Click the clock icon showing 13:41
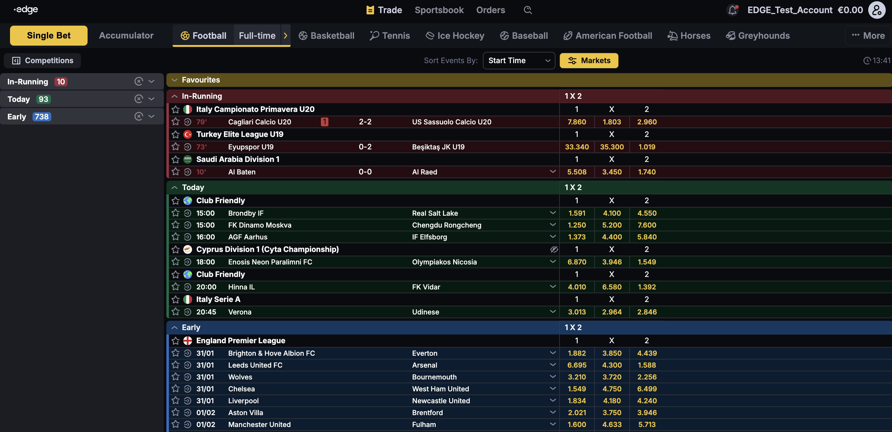Viewport: 892px width, 432px height. (x=867, y=61)
